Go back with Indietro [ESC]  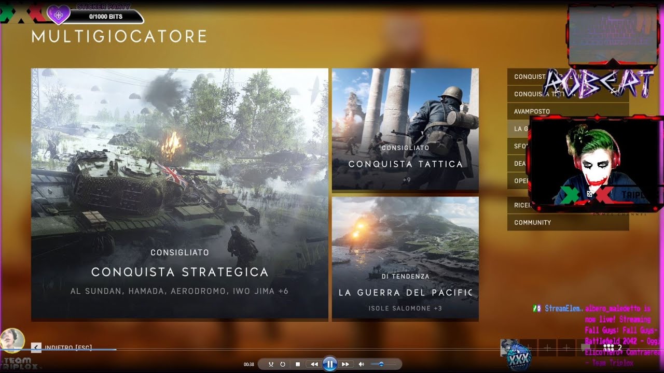[x=68, y=347]
